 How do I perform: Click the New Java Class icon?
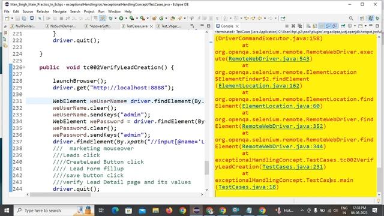161,19
